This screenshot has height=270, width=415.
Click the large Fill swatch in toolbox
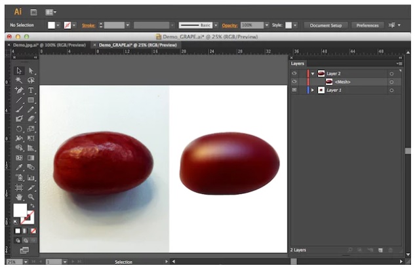coord(20,210)
